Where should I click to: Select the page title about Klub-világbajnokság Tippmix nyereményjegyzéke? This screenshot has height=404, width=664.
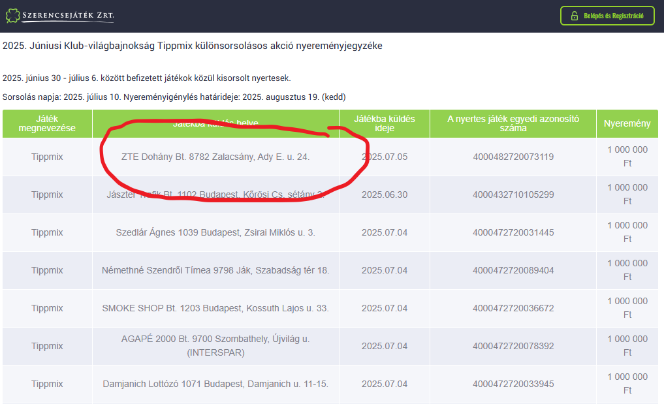pyautogui.click(x=192, y=46)
